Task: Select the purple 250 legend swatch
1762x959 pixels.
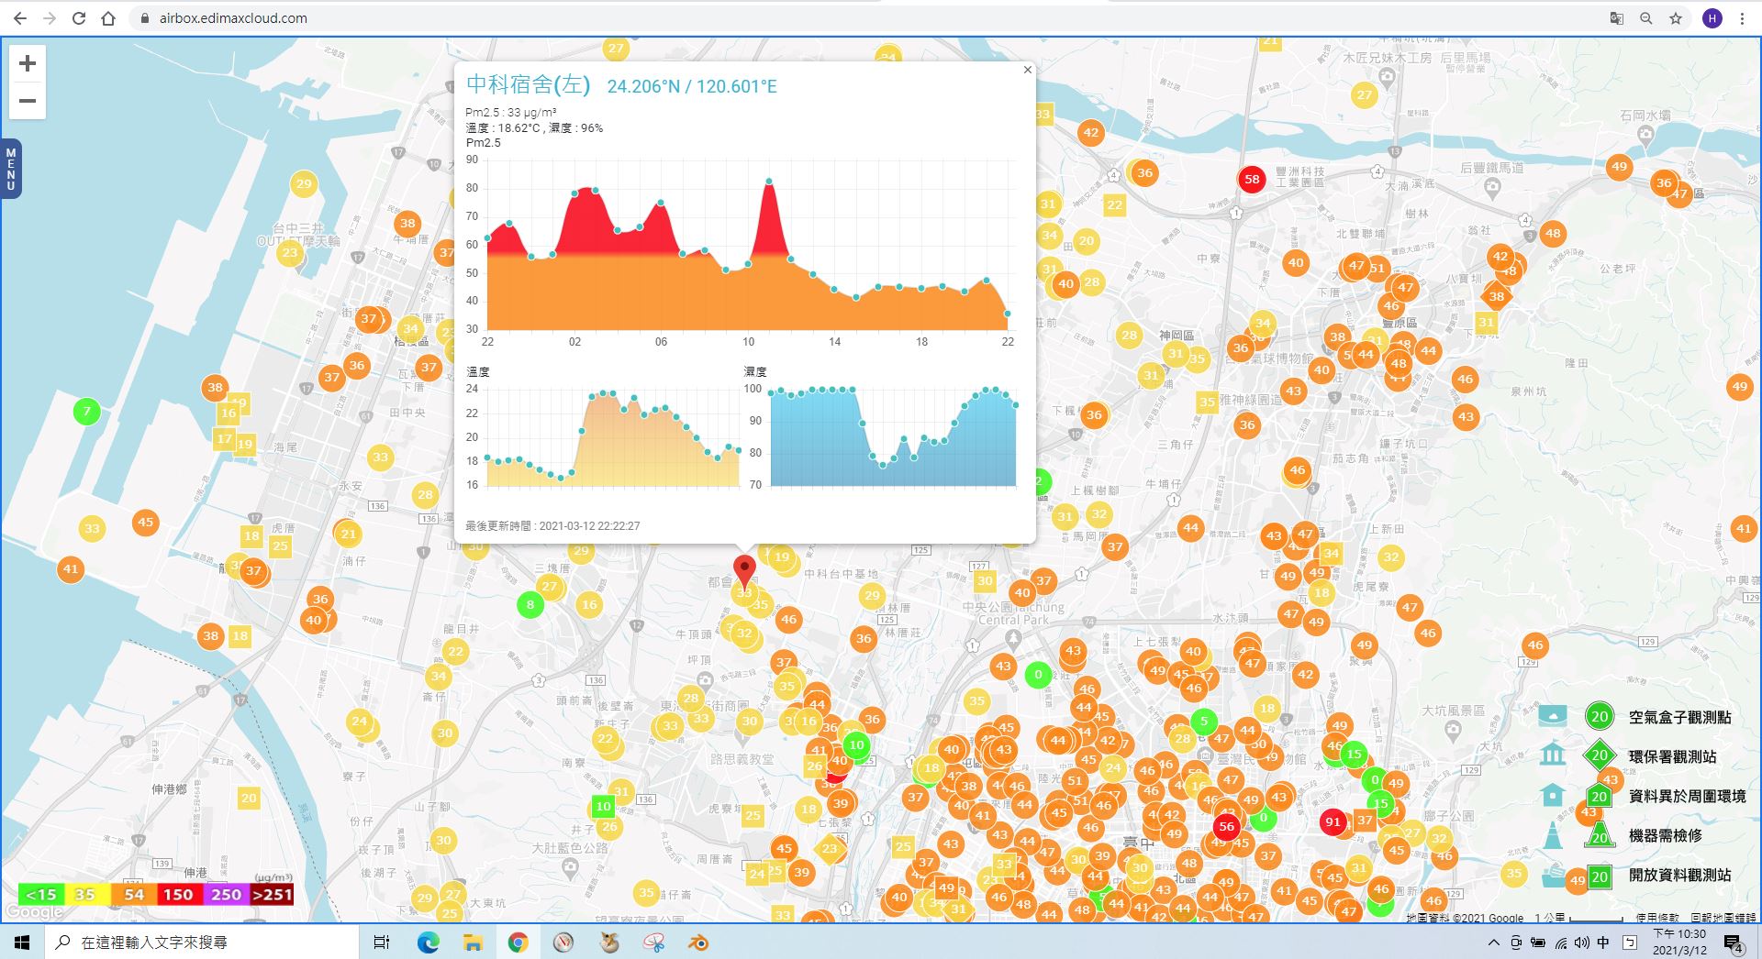Action: tap(226, 894)
